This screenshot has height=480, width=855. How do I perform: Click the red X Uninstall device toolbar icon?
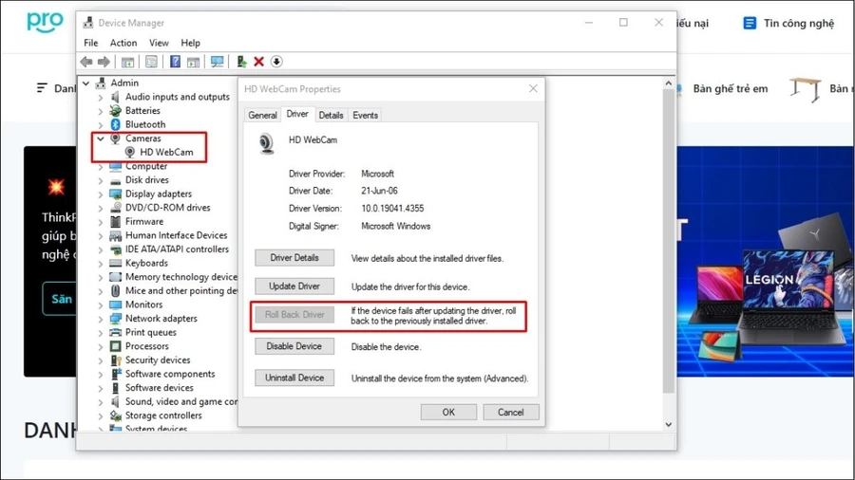click(x=259, y=62)
